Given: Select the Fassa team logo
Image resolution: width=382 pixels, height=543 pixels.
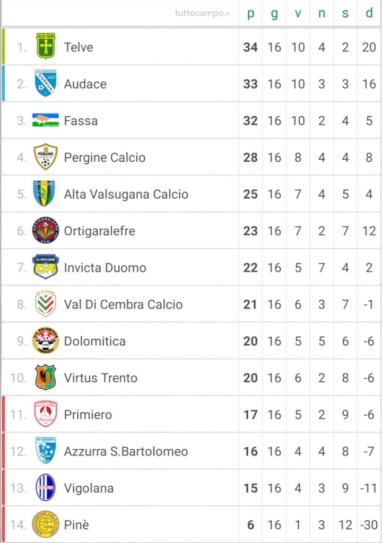Looking at the screenshot, I should (46, 120).
